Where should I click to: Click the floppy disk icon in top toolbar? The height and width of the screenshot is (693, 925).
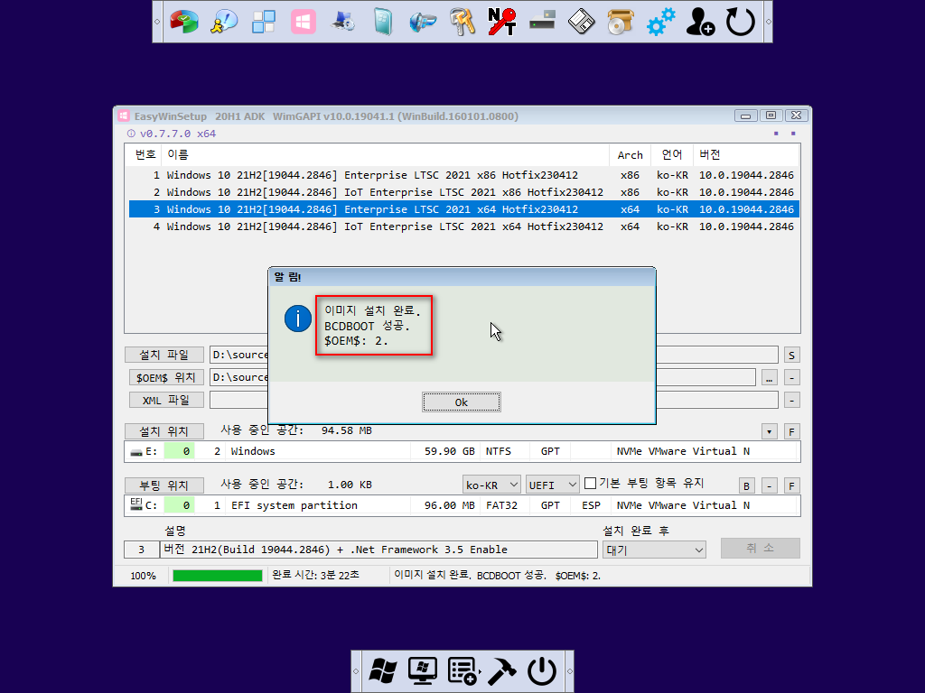[582, 22]
